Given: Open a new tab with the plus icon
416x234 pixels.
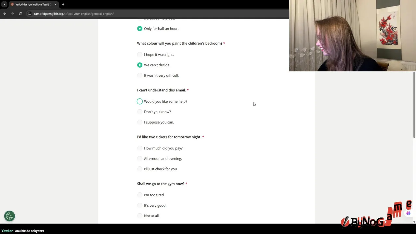Looking at the screenshot, I should point(63,4).
